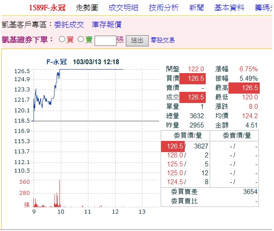
Task: Click the highlighted 最高 126.5 value
Action: coord(244,88)
